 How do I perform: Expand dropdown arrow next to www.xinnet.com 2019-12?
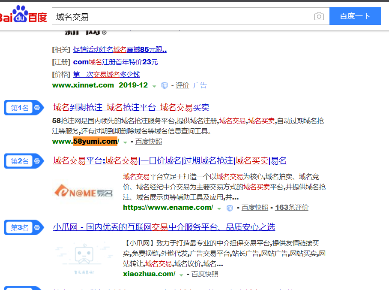point(154,86)
